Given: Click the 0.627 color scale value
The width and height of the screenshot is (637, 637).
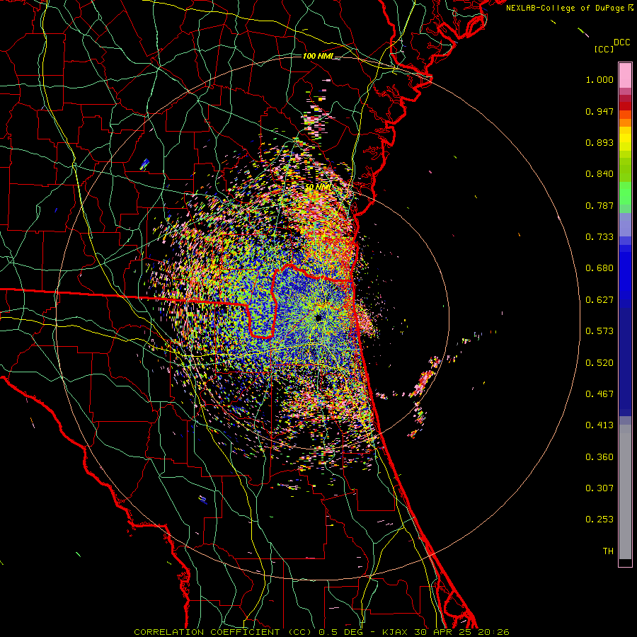Looking at the screenshot, I should (599, 300).
